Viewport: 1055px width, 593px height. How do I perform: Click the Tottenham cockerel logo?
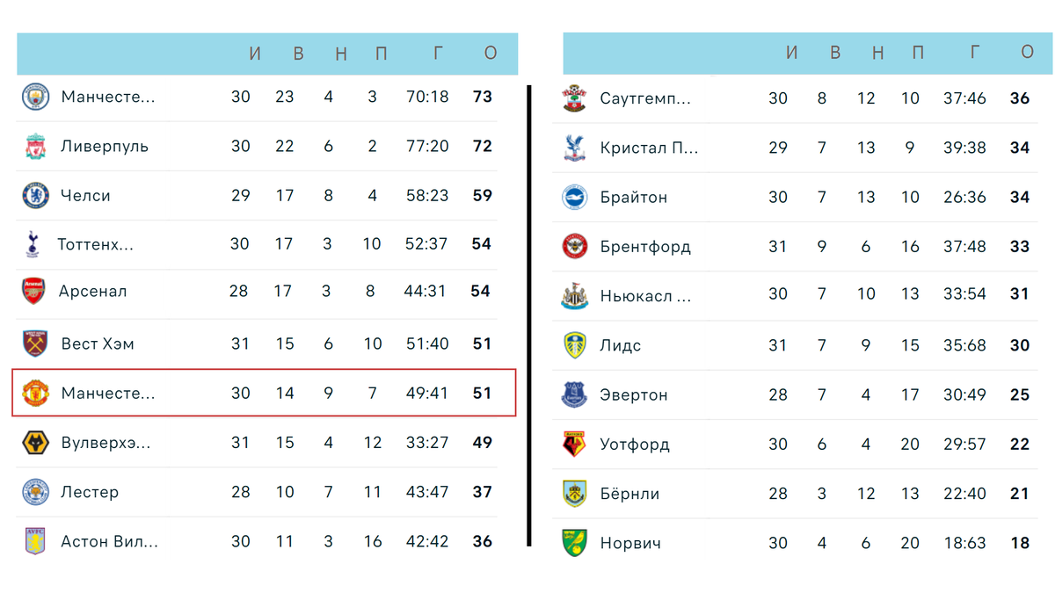(33, 244)
